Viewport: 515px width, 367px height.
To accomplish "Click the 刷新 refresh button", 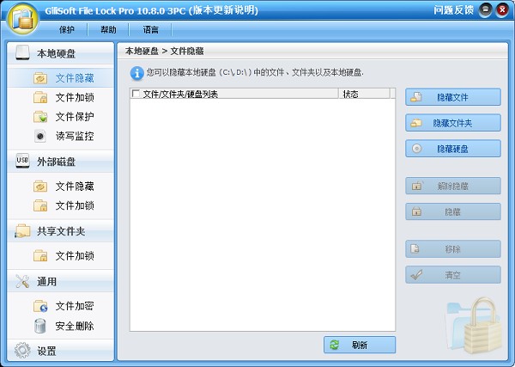I will [x=359, y=345].
